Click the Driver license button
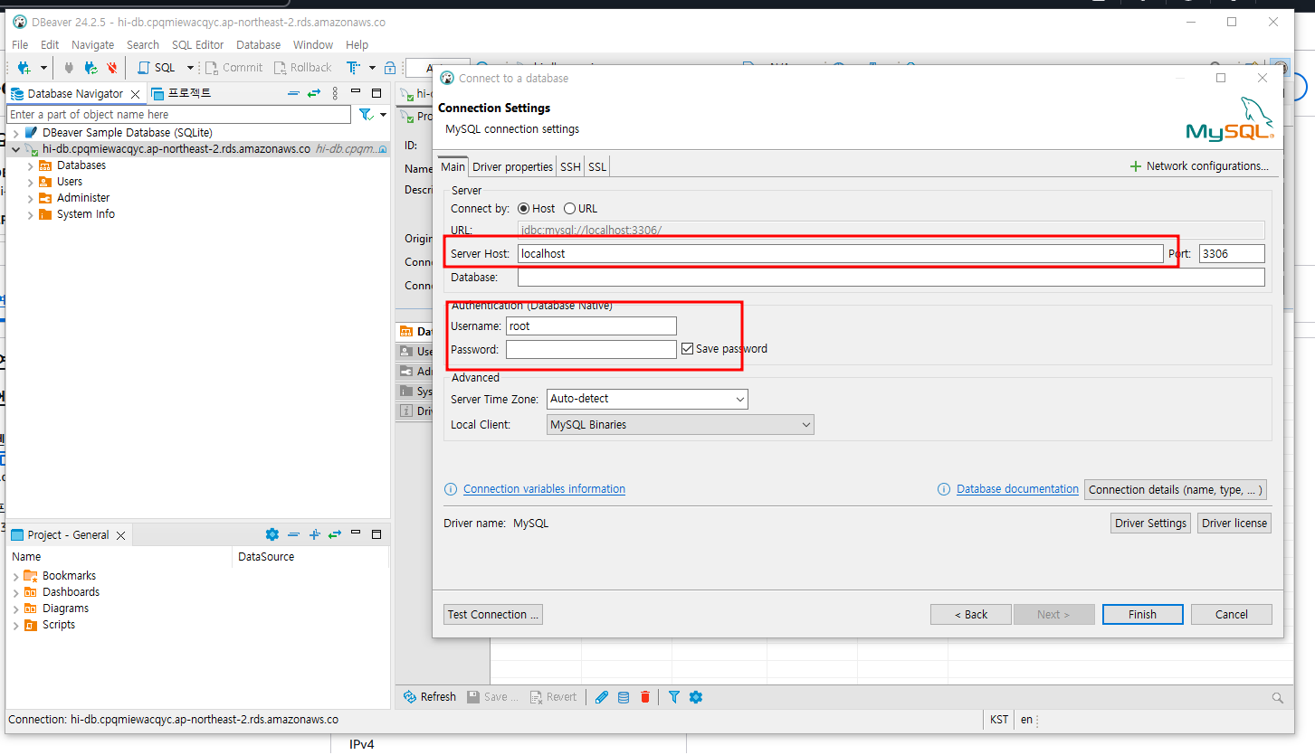This screenshot has width=1315, height=755. (1234, 524)
